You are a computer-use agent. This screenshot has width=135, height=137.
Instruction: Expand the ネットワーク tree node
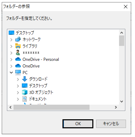click(x=11, y=40)
